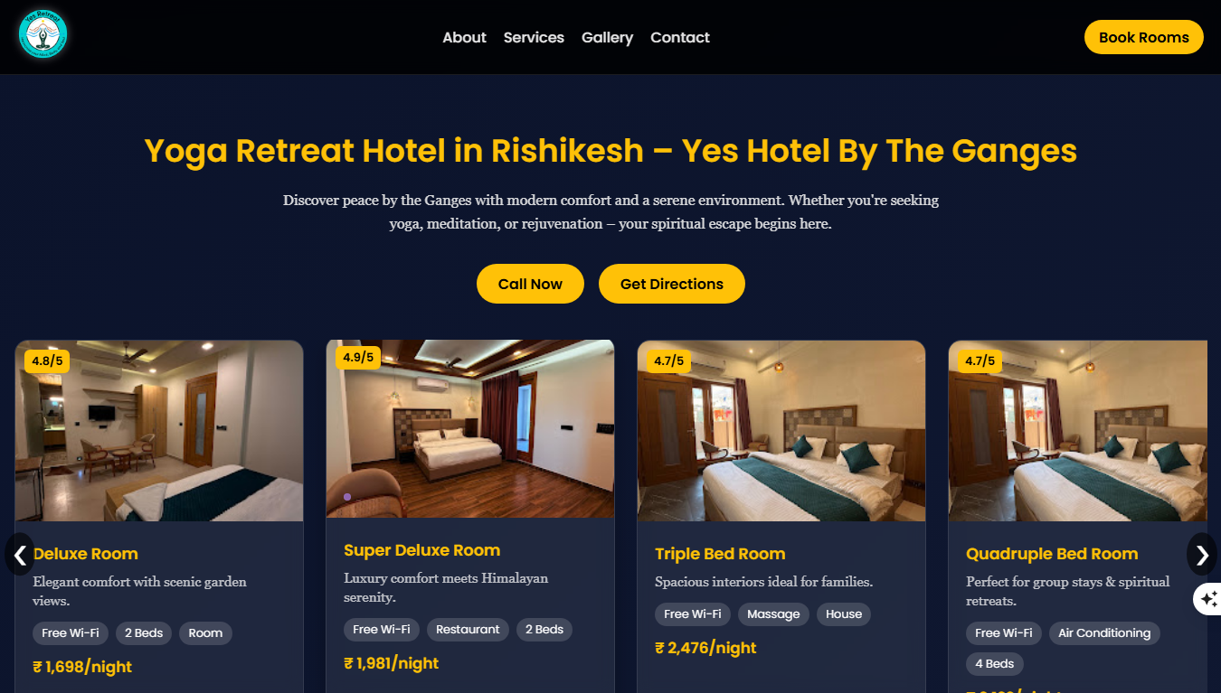The image size is (1221, 693).
Task: Go to the Gallery page
Action: [x=607, y=37]
